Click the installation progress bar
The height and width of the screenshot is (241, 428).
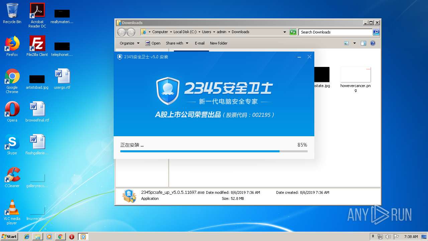click(x=214, y=151)
